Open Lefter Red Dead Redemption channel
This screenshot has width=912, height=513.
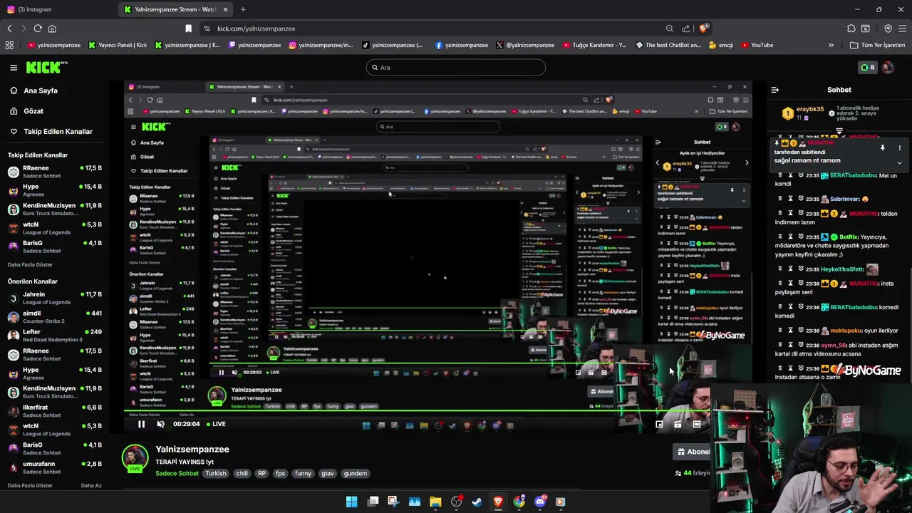(54, 336)
